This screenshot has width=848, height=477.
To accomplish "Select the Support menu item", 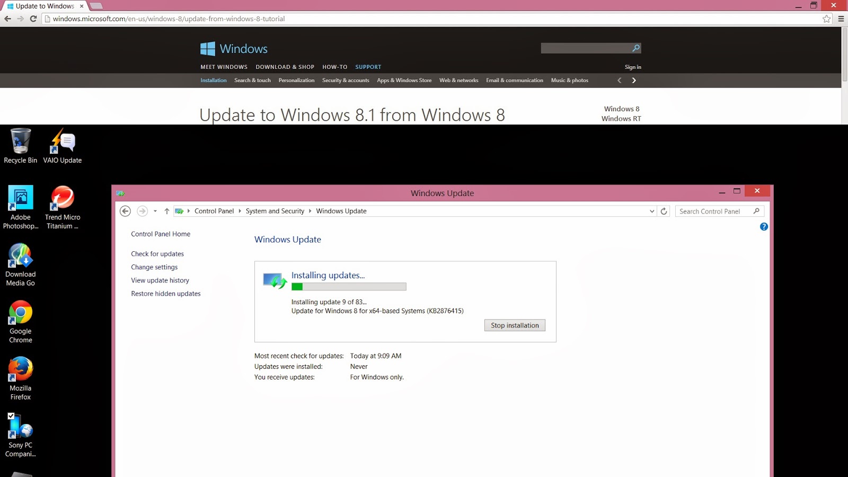I will coord(368,67).
